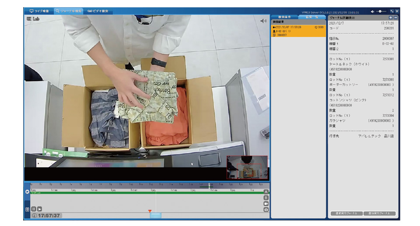Switch to the ライブ映像 tab
Image resolution: width=420 pixels, height=226 pixels.
pyautogui.click(x=39, y=11)
